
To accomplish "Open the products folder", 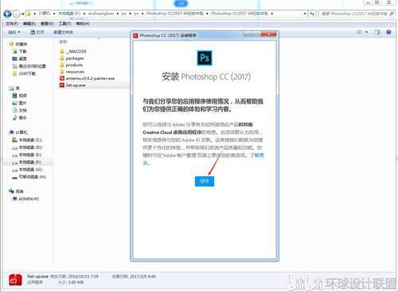I will [x=74, y=65].
